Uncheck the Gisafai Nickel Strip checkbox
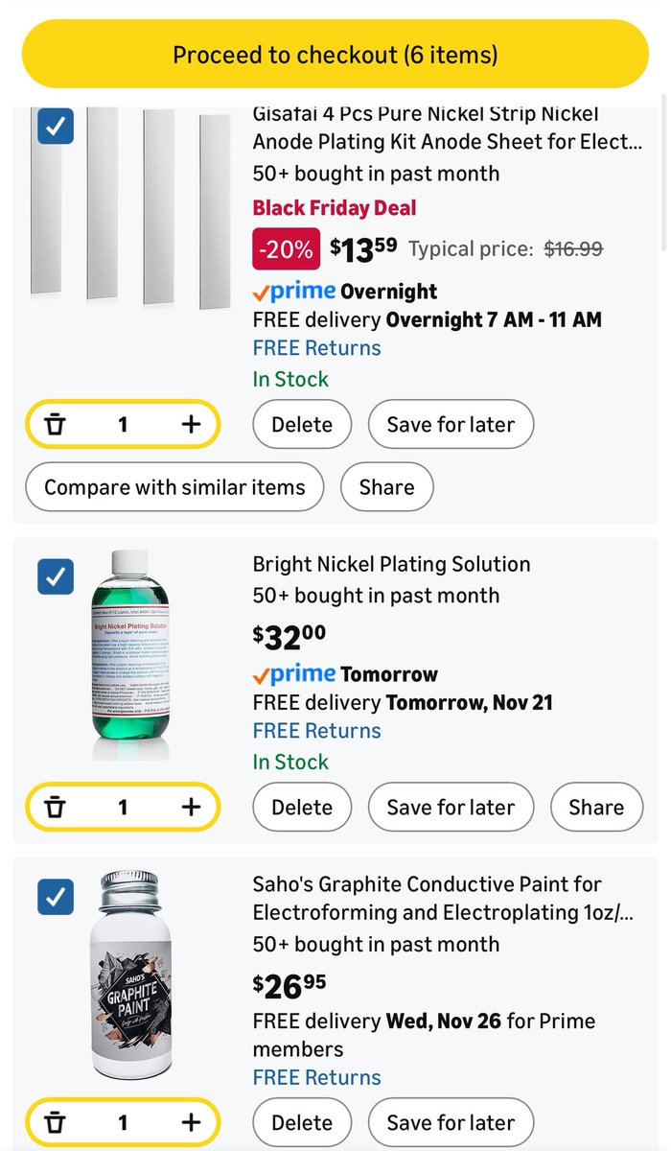The image size is (671, 1151). click(56, 126)
